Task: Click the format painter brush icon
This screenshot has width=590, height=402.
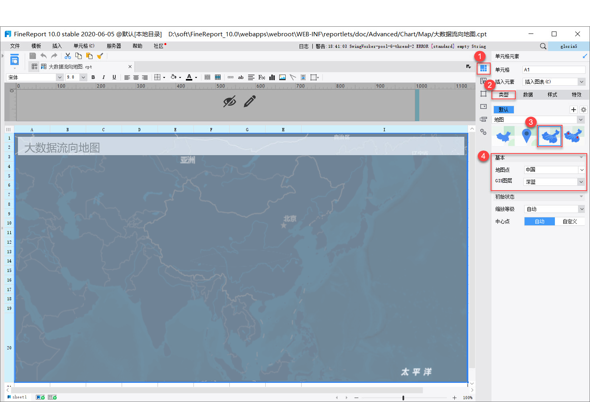Action: (x=100, y=56)
